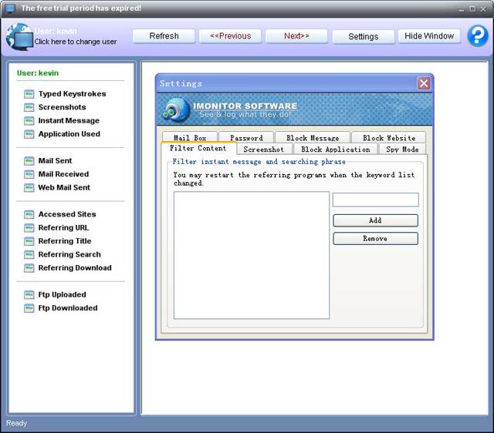This screenshot has height=433, width=494.
Task: Click the Ftp Uploaded icon
Action: pos(29,294)
